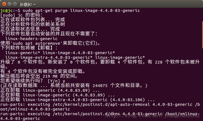Click the /etc/kernel/postinst.d/dkms path text

pyautogui.click(x=86, y=114)
